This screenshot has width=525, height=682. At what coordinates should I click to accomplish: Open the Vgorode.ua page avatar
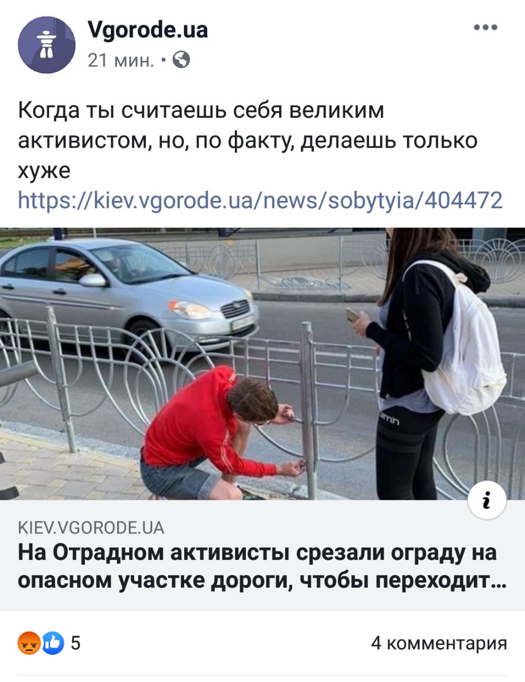click(47, 45)
